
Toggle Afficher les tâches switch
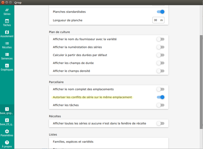tap(160, 105)
